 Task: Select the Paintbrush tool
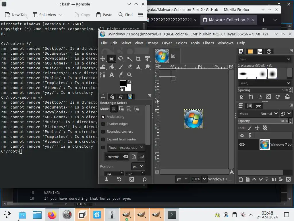121,67
